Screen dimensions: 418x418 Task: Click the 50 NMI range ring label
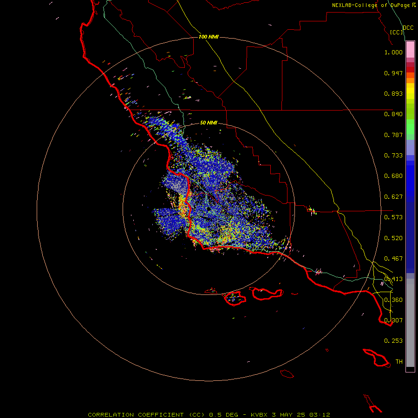209,123
